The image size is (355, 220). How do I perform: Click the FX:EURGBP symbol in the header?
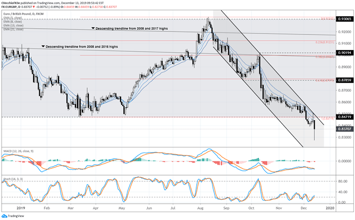click(9, 7)
